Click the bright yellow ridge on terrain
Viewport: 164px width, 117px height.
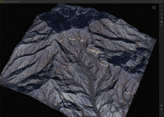[x=76, y=39]
